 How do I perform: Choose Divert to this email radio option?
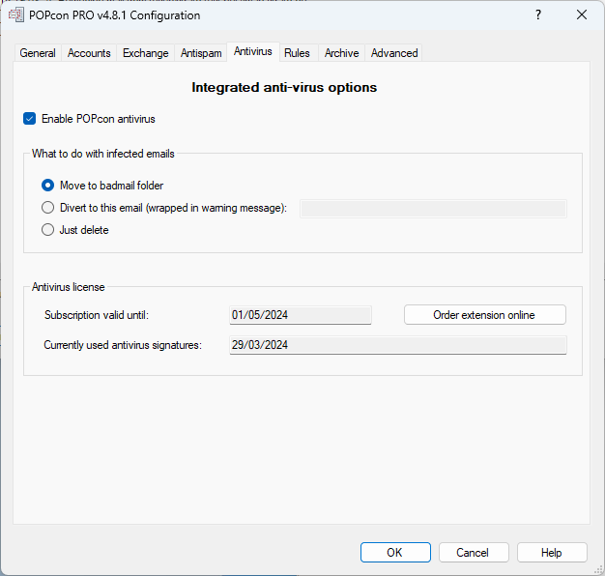coord(47,208)
